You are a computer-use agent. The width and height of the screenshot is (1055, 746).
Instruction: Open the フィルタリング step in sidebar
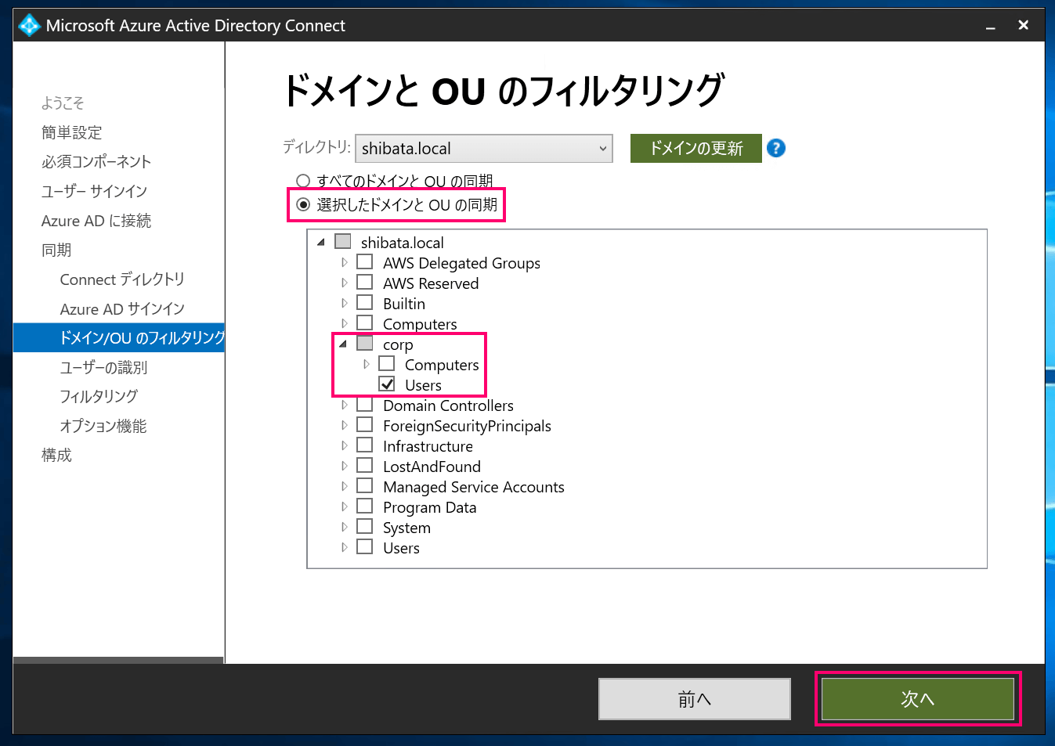coord(99,396)
